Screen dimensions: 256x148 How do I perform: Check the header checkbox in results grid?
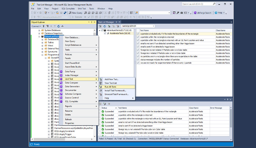100,108
